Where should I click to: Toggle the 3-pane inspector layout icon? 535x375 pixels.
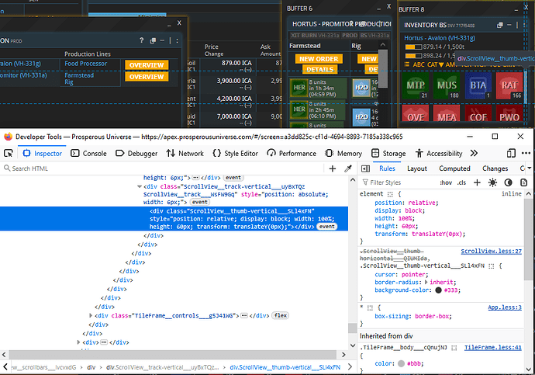[x=365, y=168]
